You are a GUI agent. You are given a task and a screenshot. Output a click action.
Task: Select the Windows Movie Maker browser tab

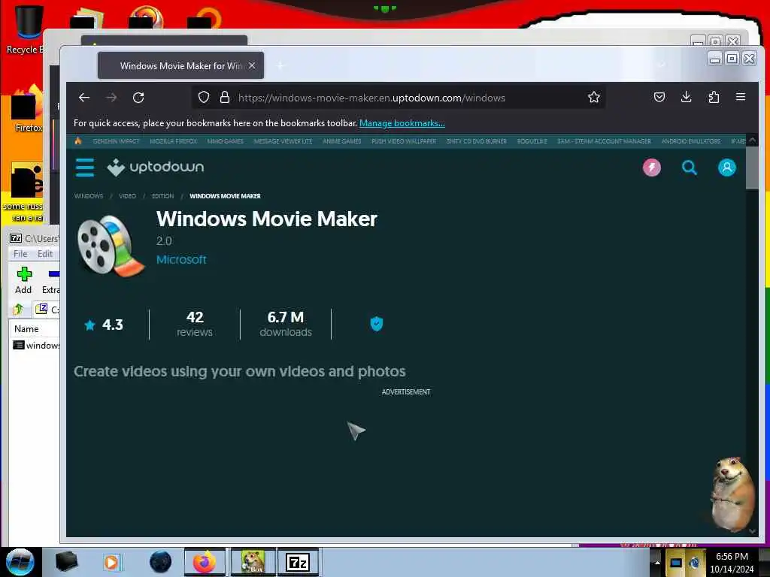pyautogui.click(x=180, y=66)
